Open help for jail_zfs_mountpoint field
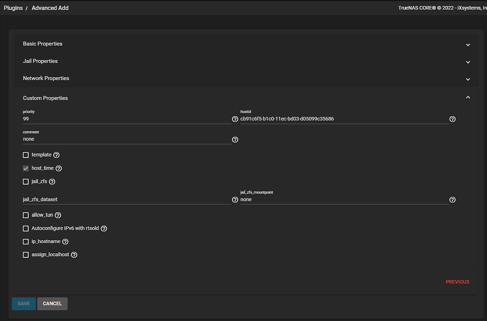The image size is (487, 321). (452, 200)
